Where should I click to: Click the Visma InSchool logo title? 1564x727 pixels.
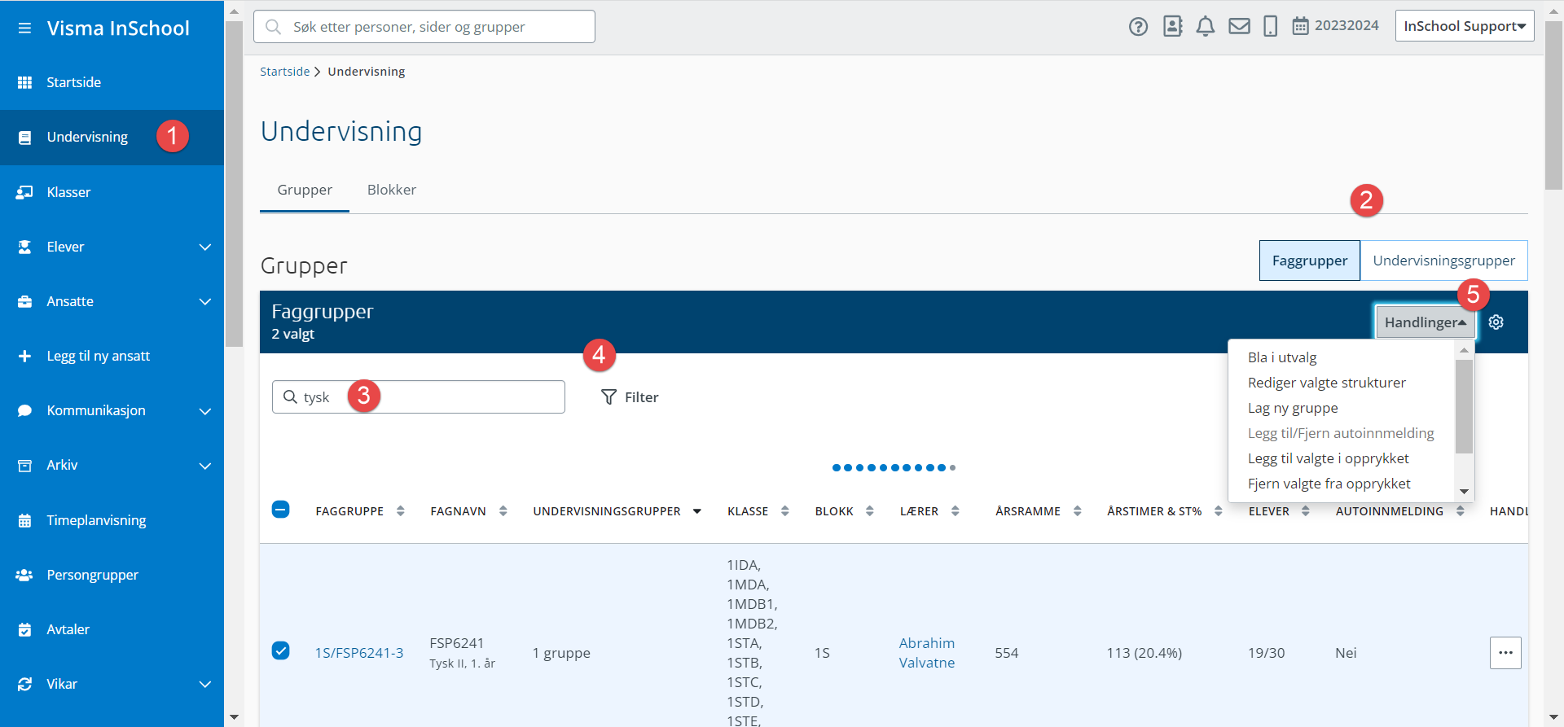[118, 28]
